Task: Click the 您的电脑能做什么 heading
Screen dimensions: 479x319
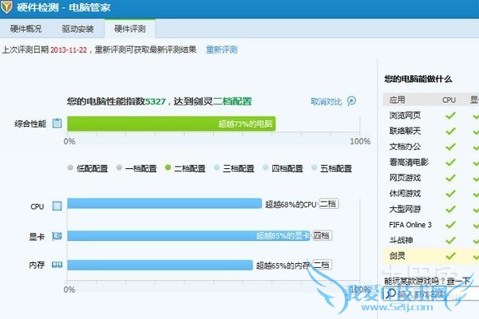Action: tap(418, 79)
